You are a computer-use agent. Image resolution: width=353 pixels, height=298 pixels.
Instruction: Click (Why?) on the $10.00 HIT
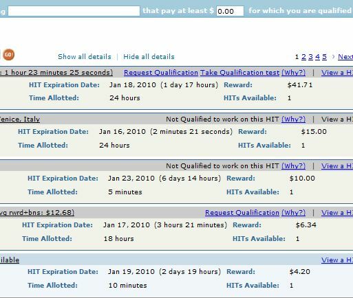[x=294, y=166]
